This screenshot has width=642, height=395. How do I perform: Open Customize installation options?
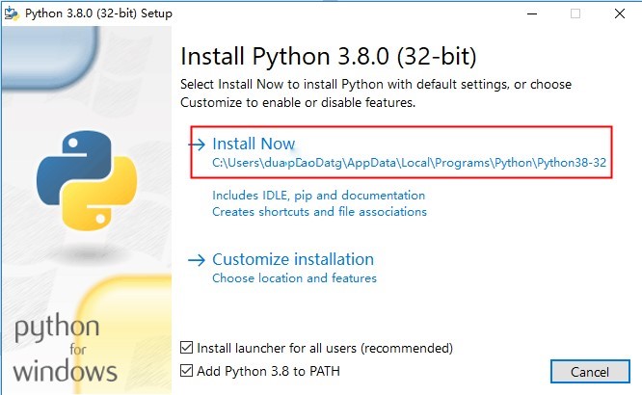(293, 259)
